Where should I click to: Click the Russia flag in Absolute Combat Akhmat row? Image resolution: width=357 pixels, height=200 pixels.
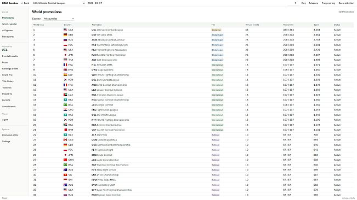(x=65, y=40)
